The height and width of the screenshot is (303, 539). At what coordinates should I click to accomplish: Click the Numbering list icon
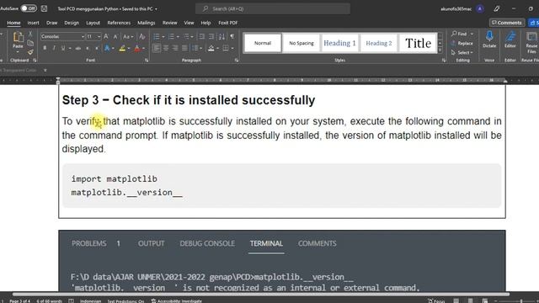point(171,36)
